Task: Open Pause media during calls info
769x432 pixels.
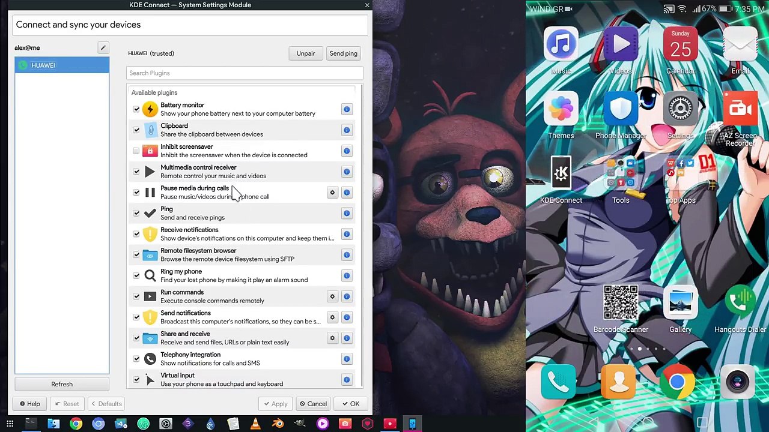Action: [347, 193]
